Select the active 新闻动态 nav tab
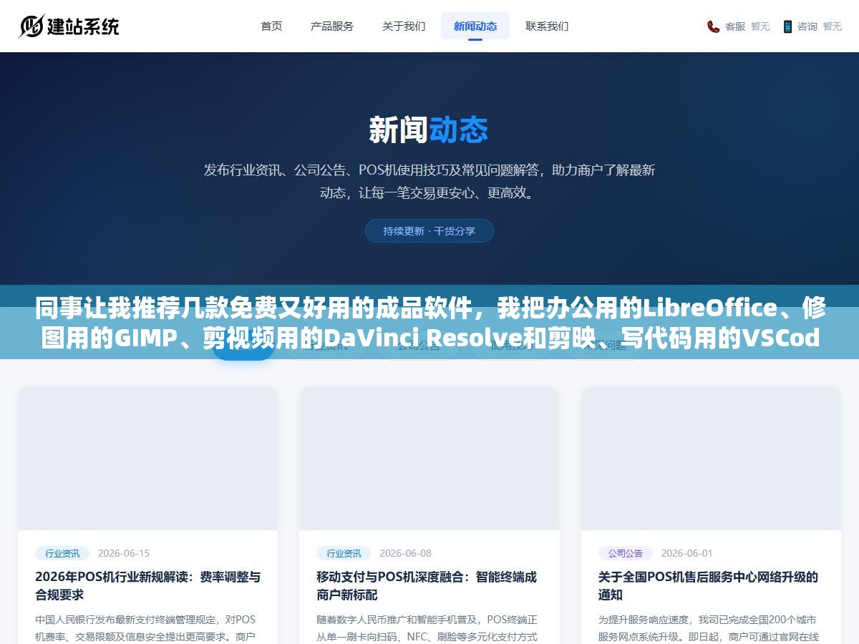The image size is (859, 644). tap(475, 26)
